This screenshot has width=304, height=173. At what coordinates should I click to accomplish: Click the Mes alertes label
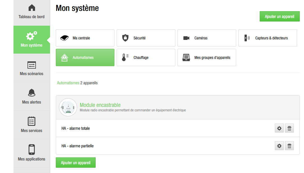pyautogui.click(x=32, y=102)
